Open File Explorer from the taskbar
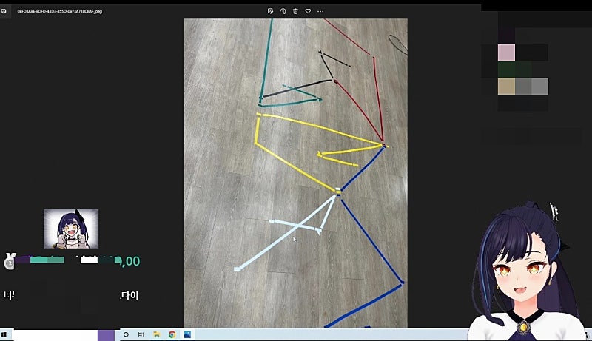Screen dimensions: 592x341 [157, 334]
